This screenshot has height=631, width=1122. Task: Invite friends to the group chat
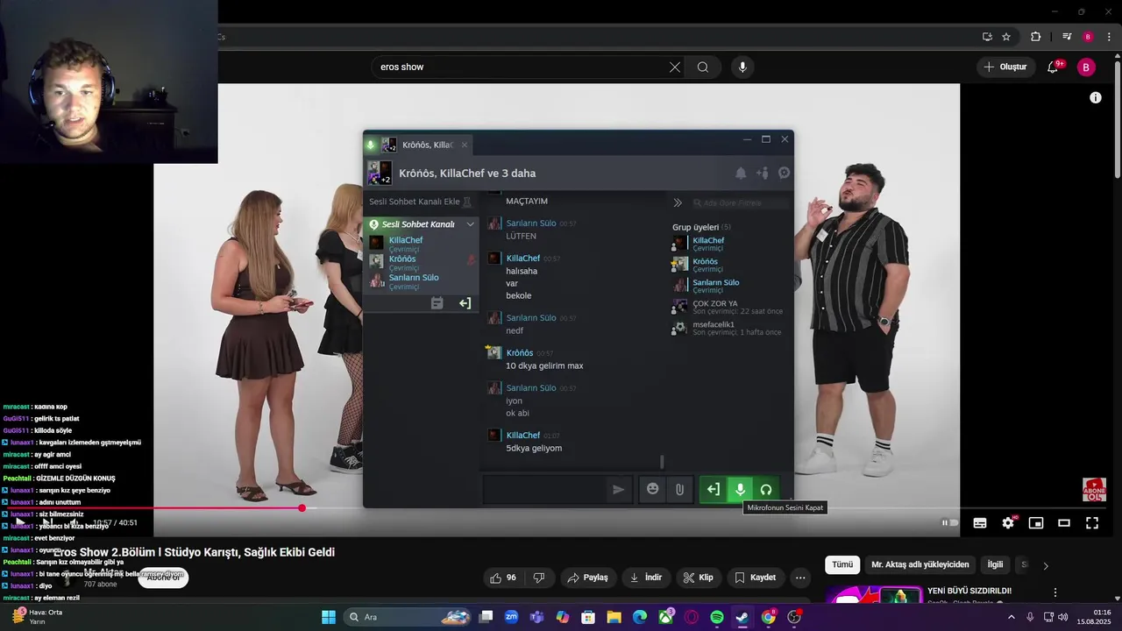click(x=763, y=173)
